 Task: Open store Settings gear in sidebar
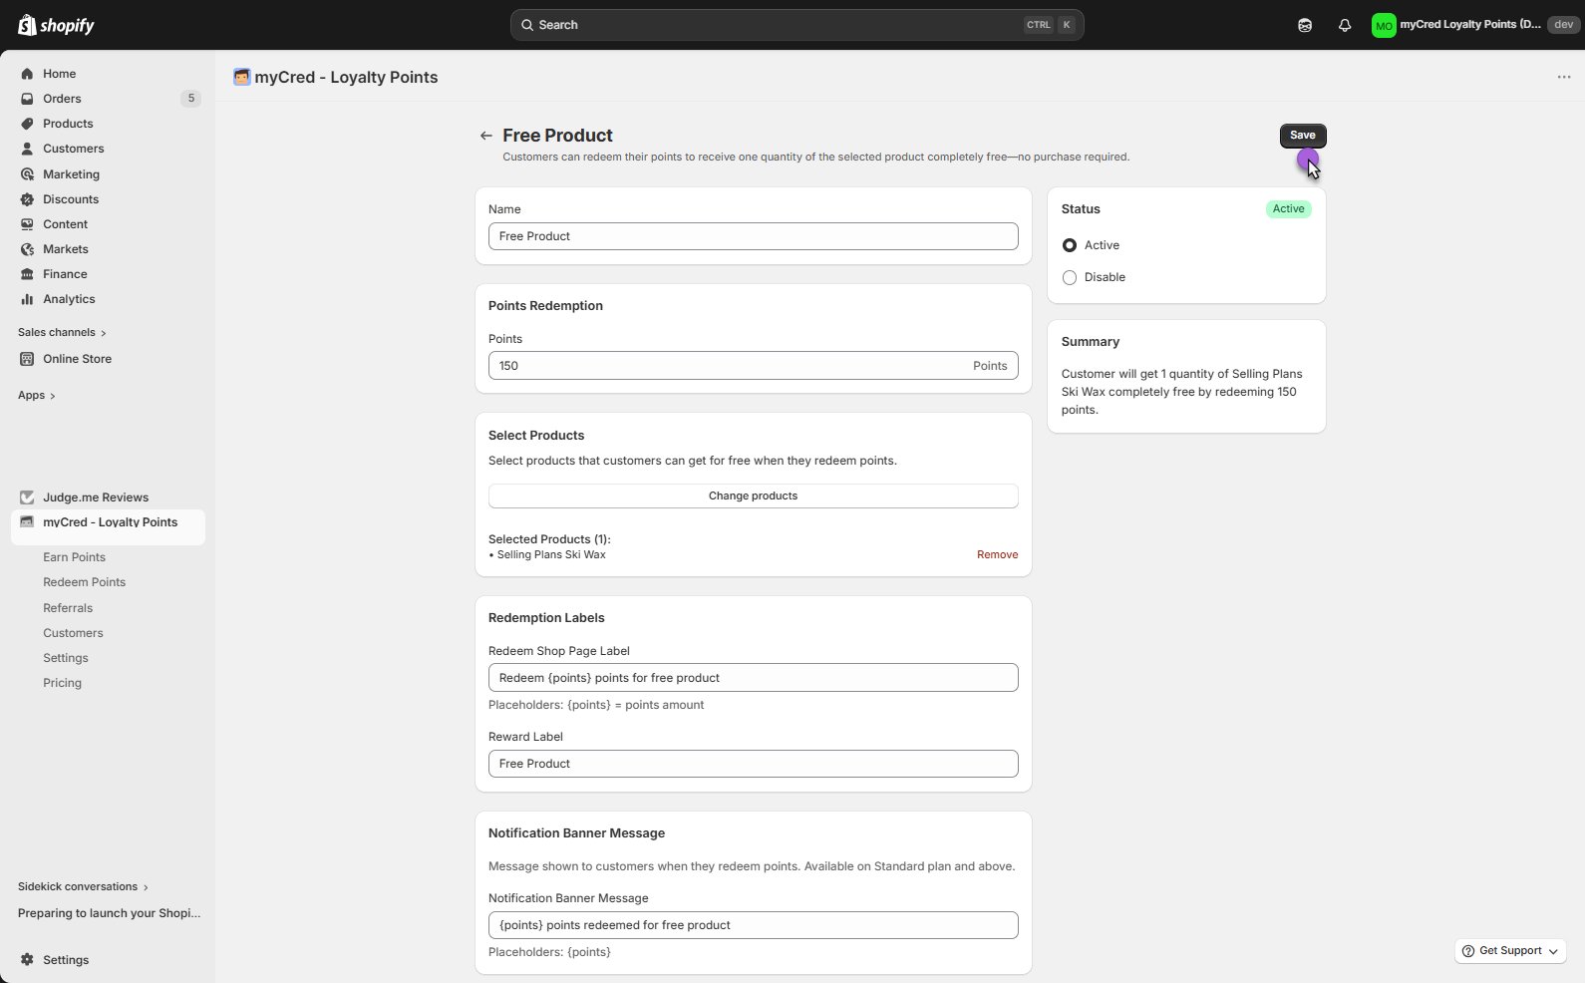[x=65, y=960]
